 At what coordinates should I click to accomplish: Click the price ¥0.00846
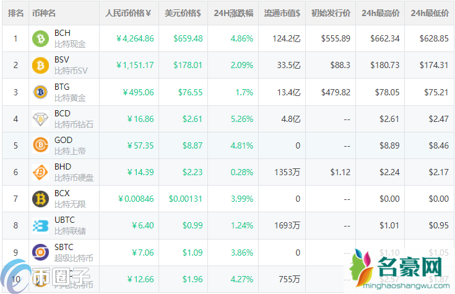coord(136,199)
